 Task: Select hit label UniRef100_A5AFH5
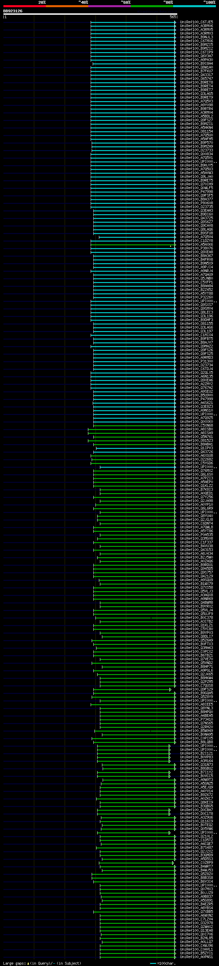pos(196,139)
